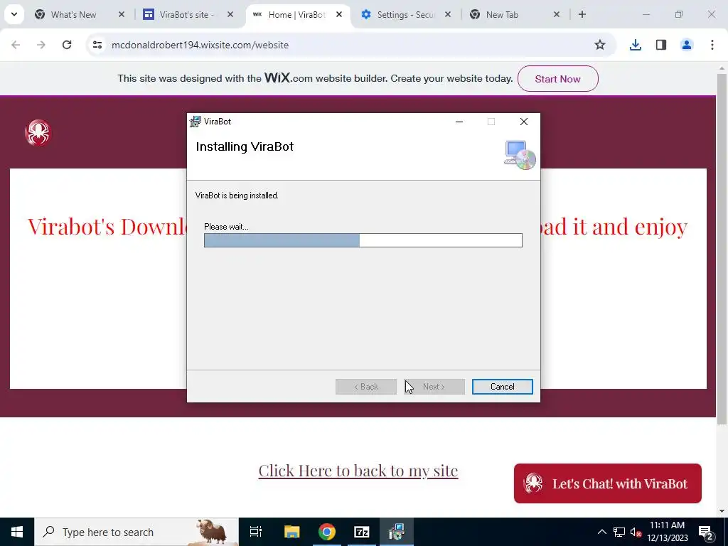Screen dimensions: 728x546
Task: Click the installer computer and disc graphic
Action: (520, 154)
